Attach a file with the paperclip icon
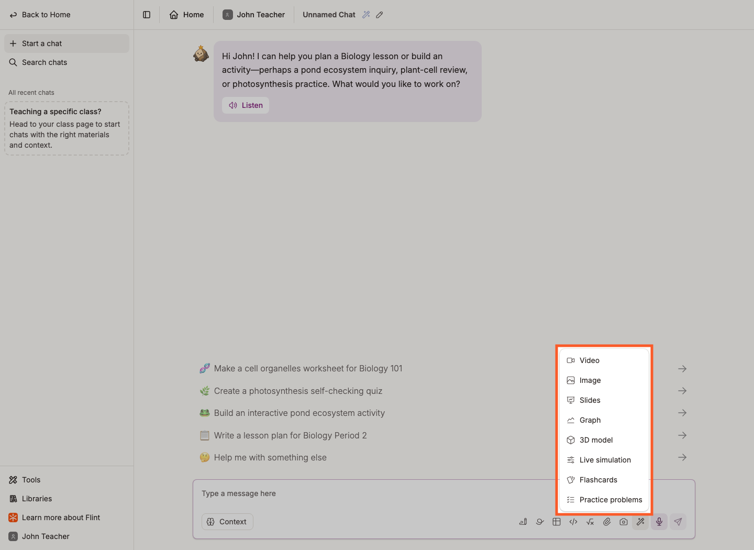Screen dimensions: 754x550 click(x=607, y=522)
